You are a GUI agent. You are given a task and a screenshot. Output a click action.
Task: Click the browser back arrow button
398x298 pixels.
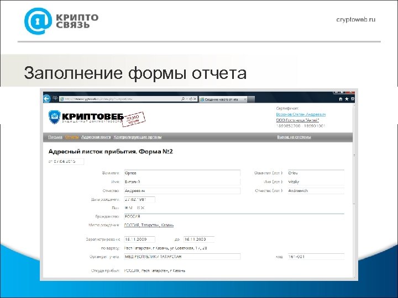[47, 99]
